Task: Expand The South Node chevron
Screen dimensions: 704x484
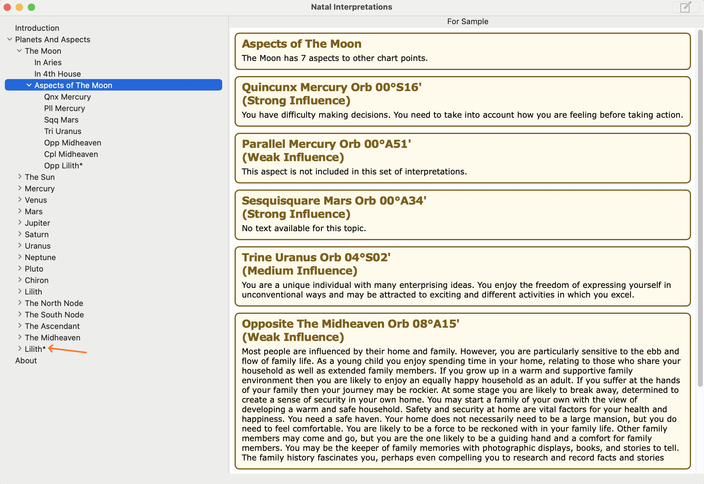Action: tap(20, 314)
